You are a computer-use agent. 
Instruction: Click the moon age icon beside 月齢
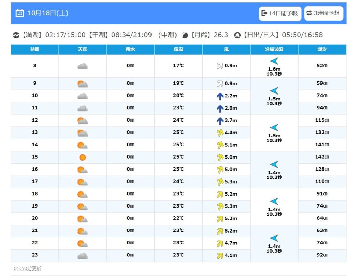(x=185, y=35)
